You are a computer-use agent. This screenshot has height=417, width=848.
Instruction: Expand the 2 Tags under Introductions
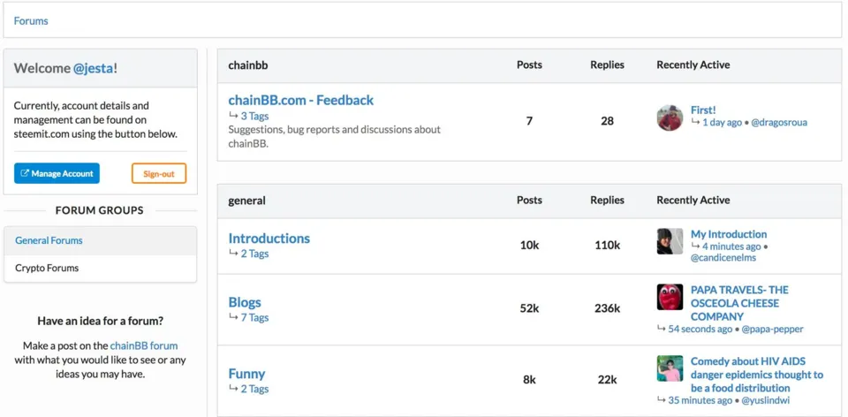pos(254,254)
